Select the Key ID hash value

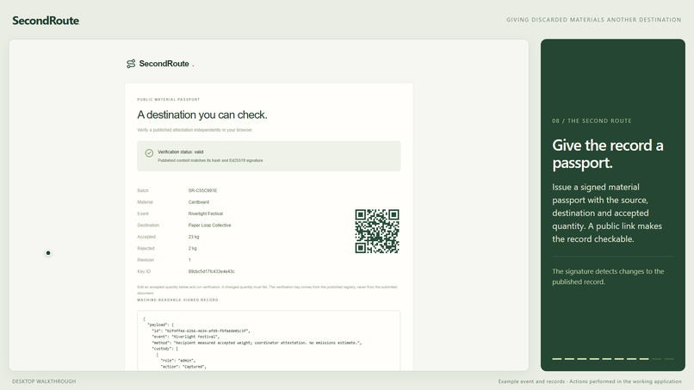click(211, 271)
